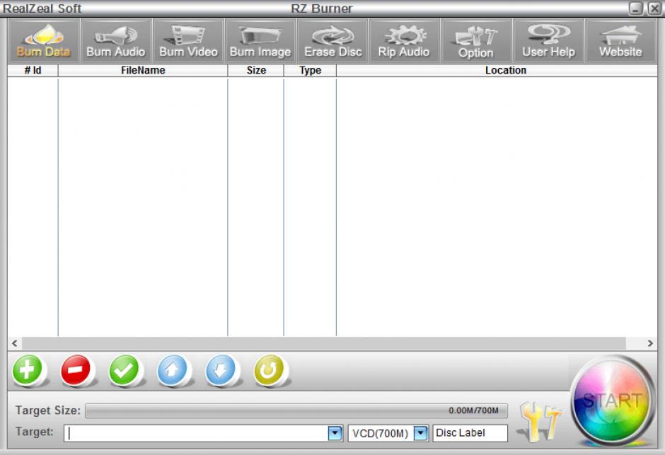Click the colorful START button
The width and height of the screenshot is (665, 455).
click(612, 401)
